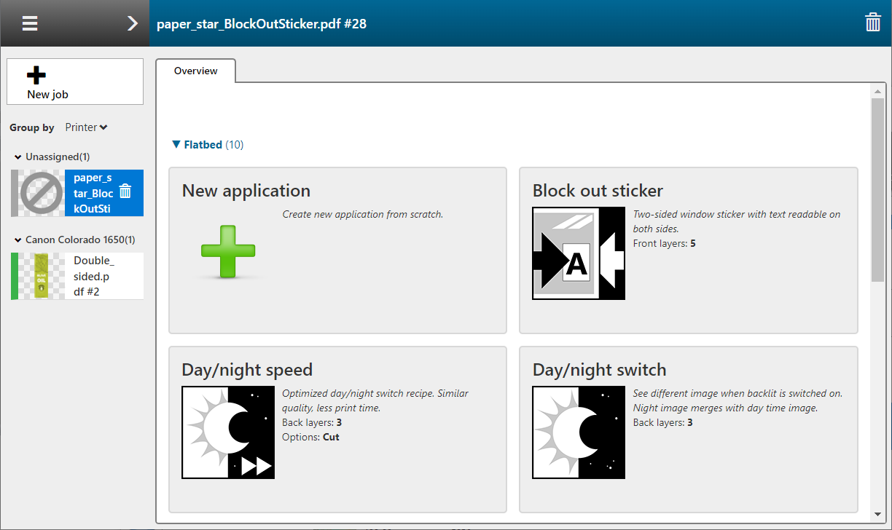The image size is (892, 530).
Task: Collapse the Flatbed applications section
Action: (176, 145)
